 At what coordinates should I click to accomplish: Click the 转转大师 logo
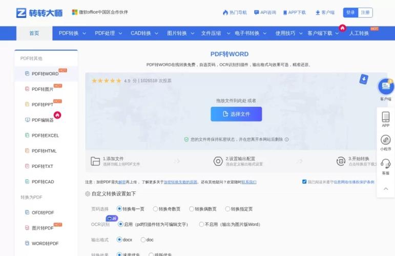[x=39, y=13]
